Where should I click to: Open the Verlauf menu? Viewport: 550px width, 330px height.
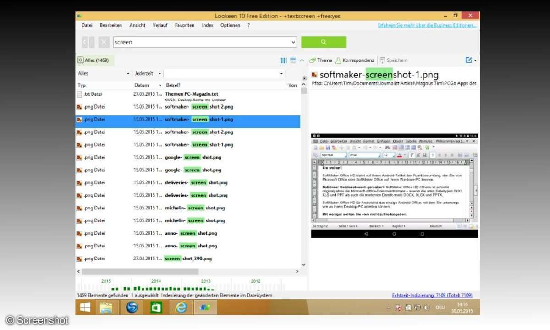click(x=160, y=25)
